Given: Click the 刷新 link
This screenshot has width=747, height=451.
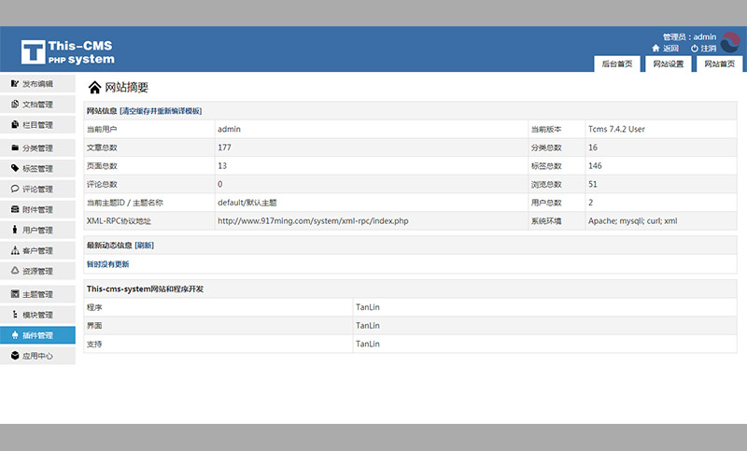Looking at the screenshot, I should coord(145,246).
